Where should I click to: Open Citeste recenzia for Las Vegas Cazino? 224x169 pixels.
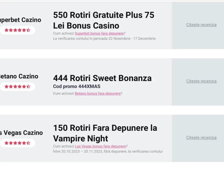coord(201,138)
